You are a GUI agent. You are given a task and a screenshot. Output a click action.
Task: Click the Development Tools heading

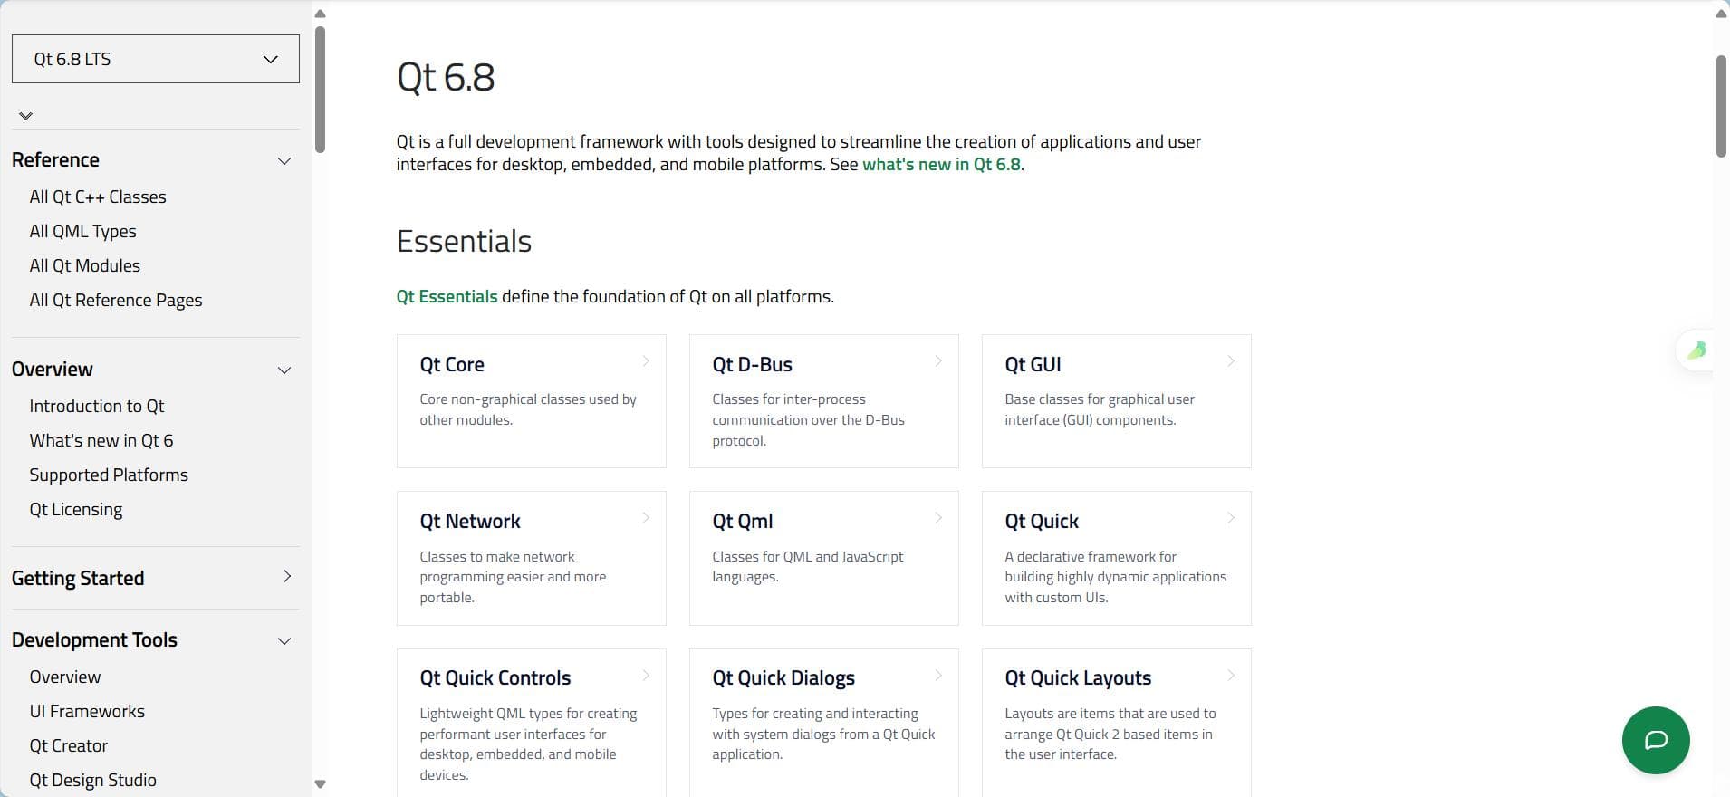pos(94,640)
